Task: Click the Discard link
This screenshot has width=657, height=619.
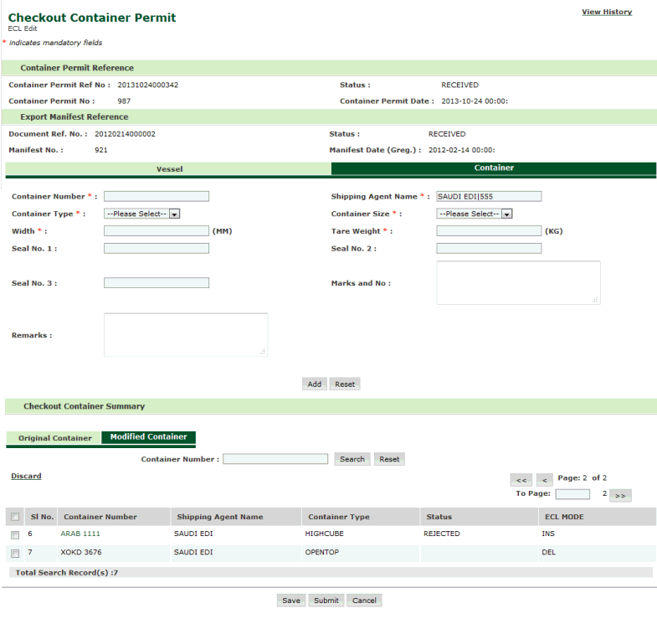Action: [26, 476]
